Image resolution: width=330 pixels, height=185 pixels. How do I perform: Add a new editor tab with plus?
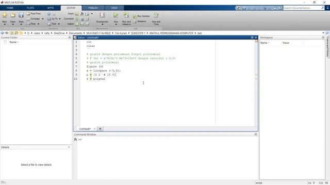100,129
